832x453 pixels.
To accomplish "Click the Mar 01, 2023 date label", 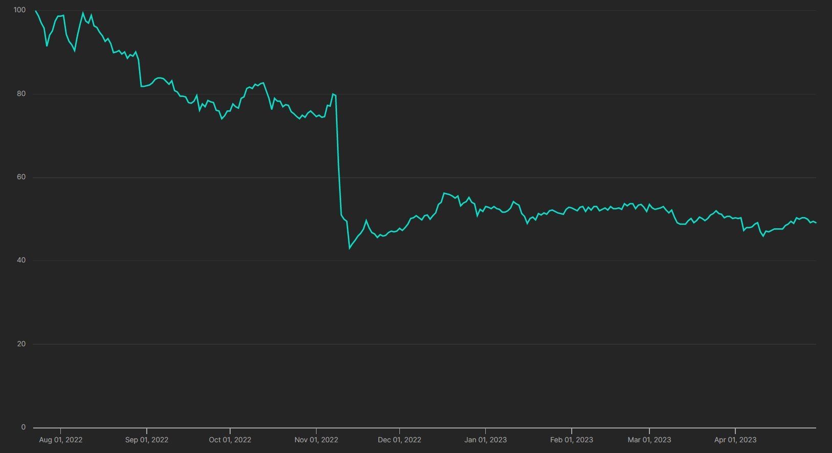I will pyautogui.click(x=649, y=440).
